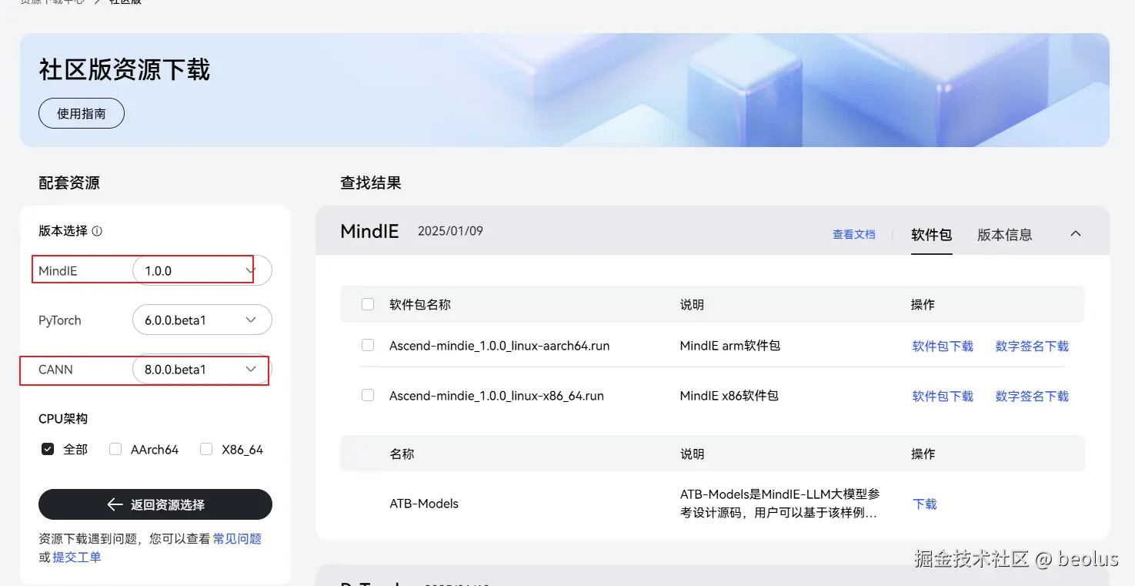Click 数字签名下载 for the aarch64 package
This screenshot has width=1135, height=586.
pyautogui.click(x=1032, y=347)
